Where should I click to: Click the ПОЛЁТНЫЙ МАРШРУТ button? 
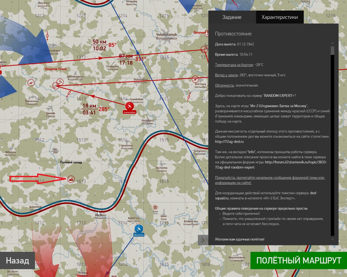click(x=299, y=260)
